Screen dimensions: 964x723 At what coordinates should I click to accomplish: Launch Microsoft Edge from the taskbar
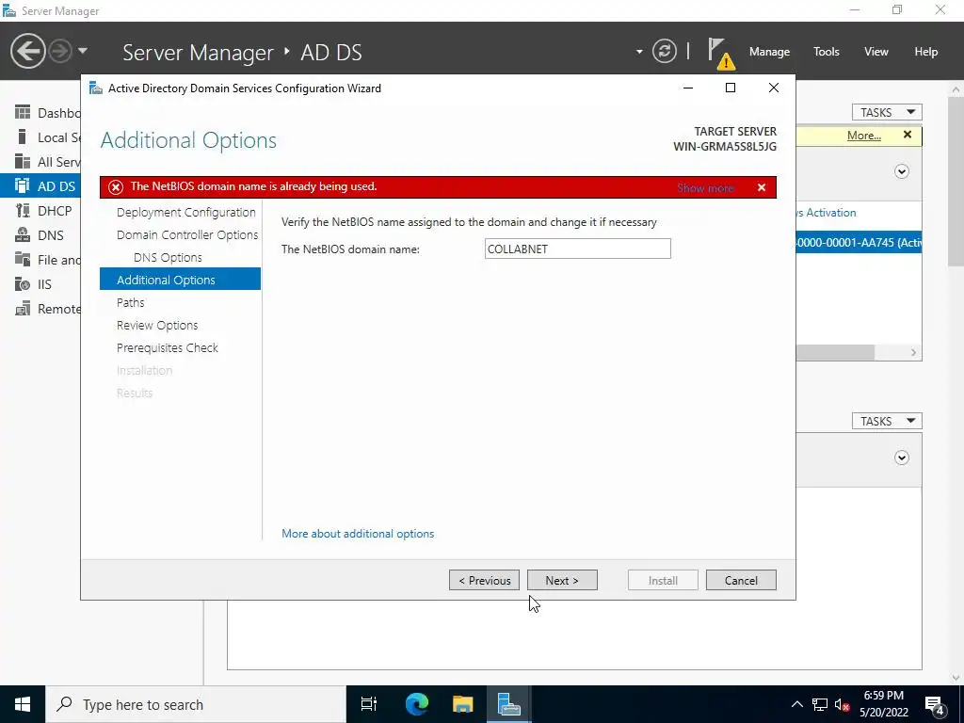point(416,704)
